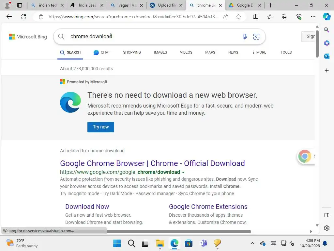Select the CHAT search tab
This screenshot has width=334, height=251.
coord(102,52)
